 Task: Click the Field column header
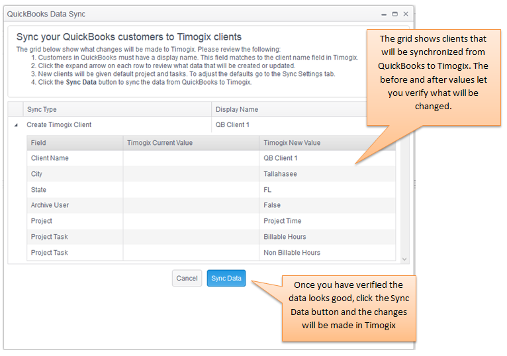(75, 142)
